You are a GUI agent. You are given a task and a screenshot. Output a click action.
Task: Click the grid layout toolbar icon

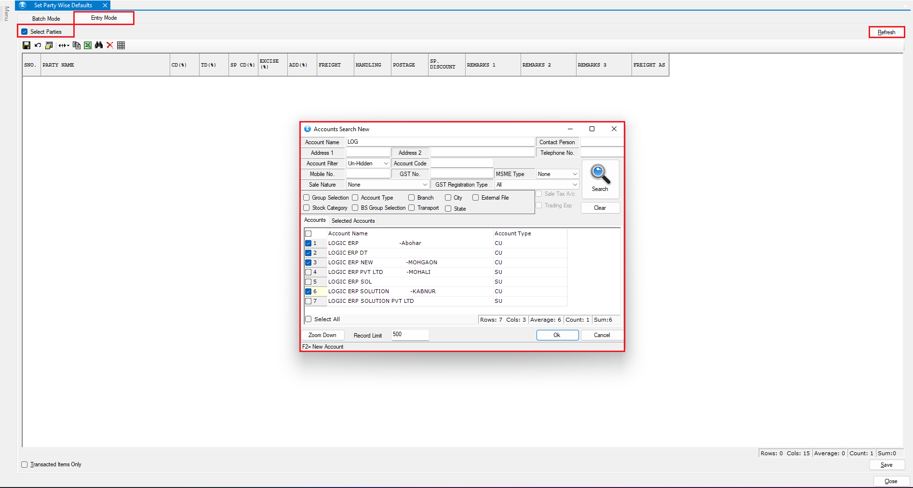point(121,45)
